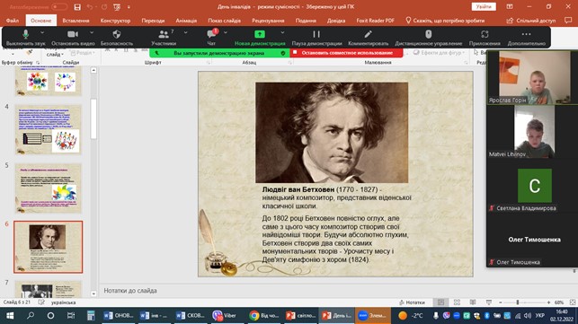Screen dimensions: 578x324
Task: Open the remote control mouse option
Action: point(429,38)
